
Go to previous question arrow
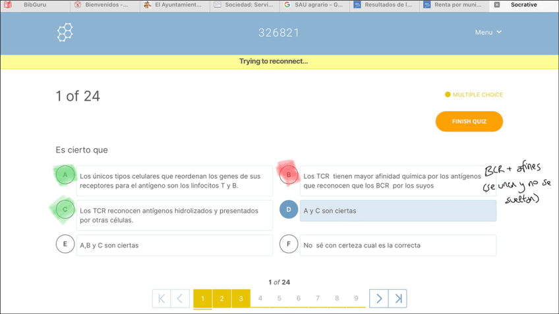tap(180, 299)
